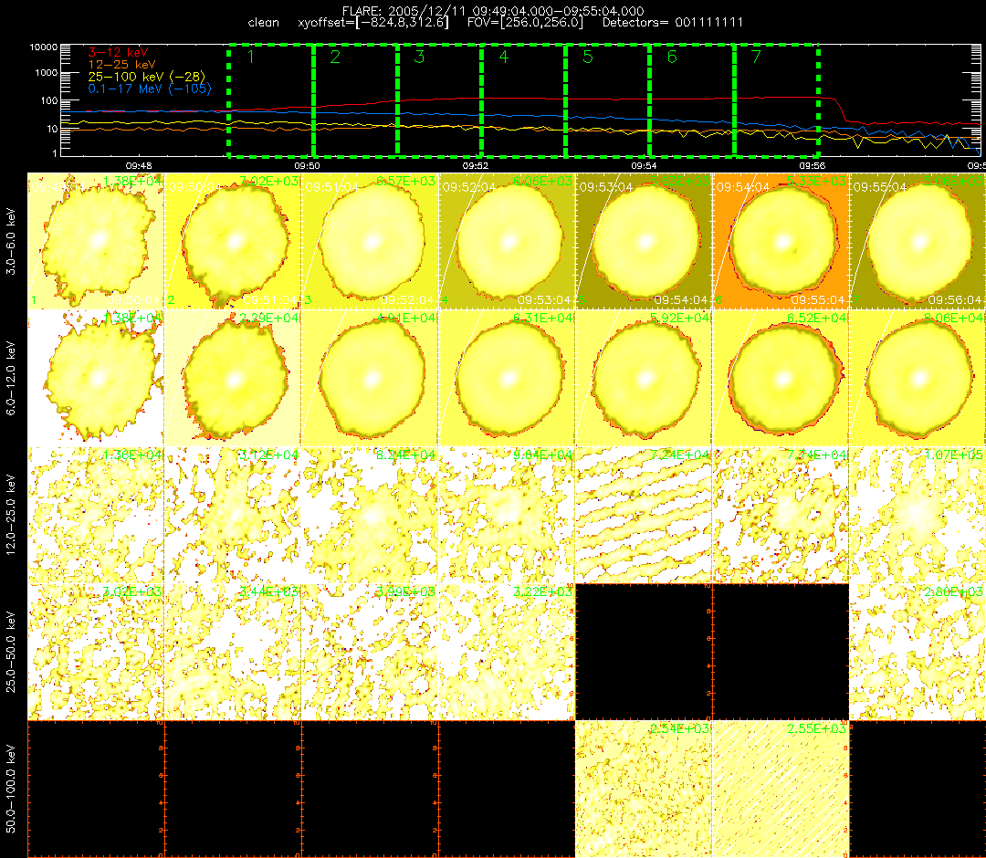Click the 'clean' label in header
The height and width of the screenshot is (858, 986).
pos(264,23)
